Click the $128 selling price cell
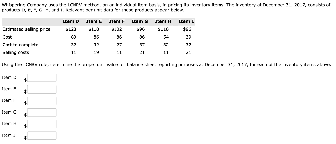The width and height of the screenshot is (336, 144). (x=71, y=29)
